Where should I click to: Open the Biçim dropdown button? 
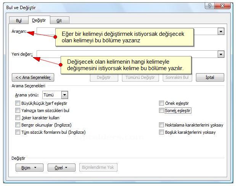29,167
